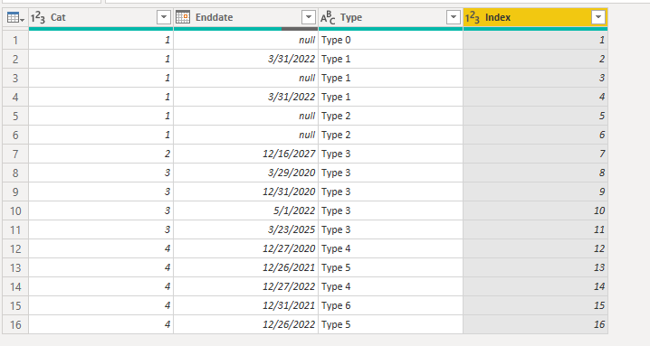The height and width of the screenshot is (346, 650).
Task: Click the 'Type 6' cell
Action: tap(390, 306)
